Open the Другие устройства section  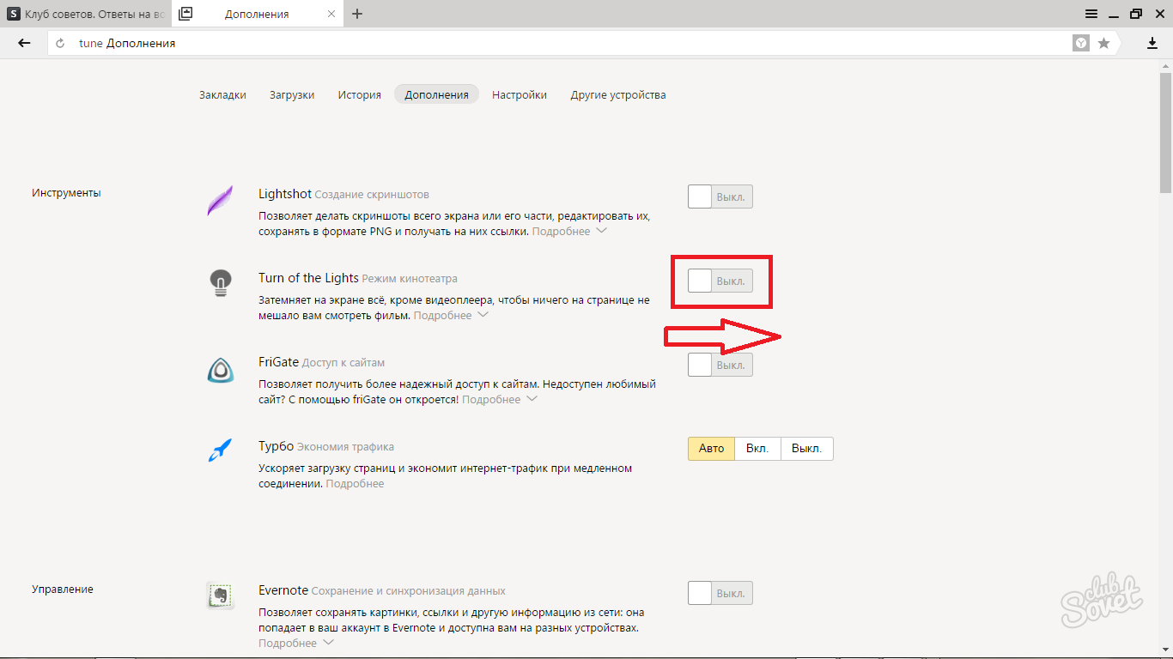pyautogui.click(x=618, y=95)
